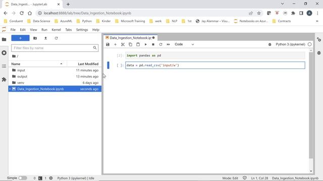Open the View menu
Screen dimensions: 323x181
coord(33,30)
